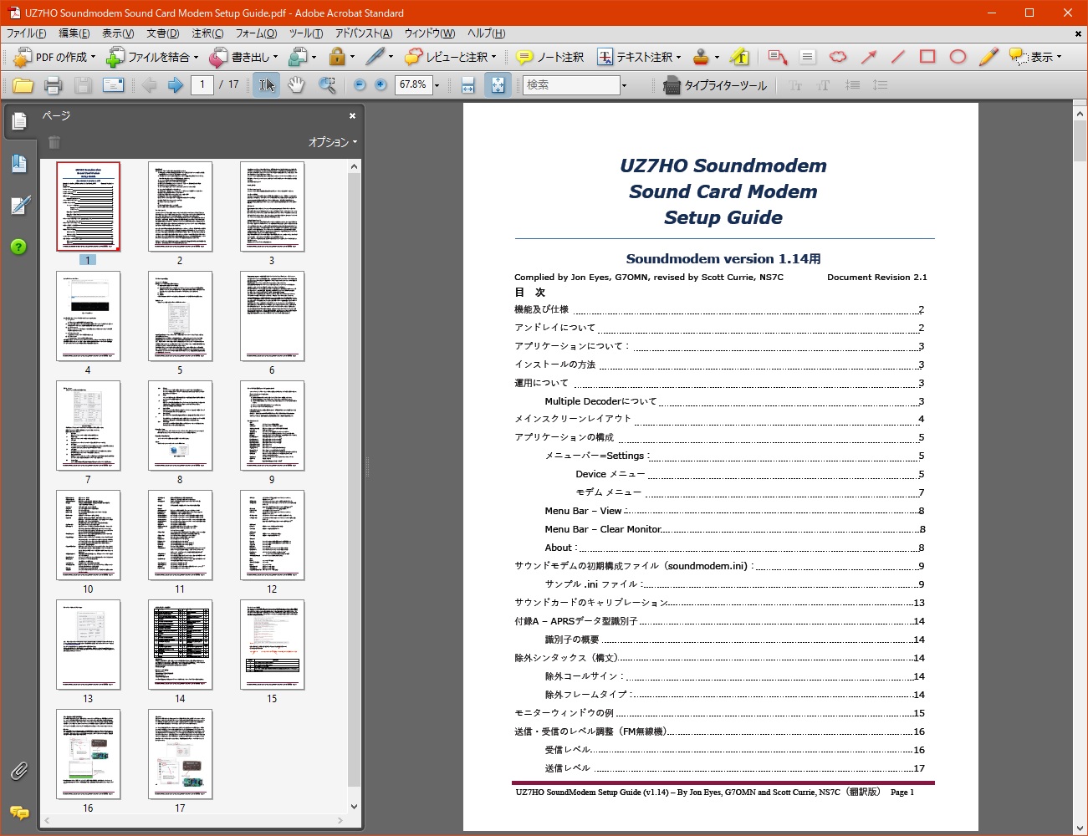Click the marquee zoom tool

pyautogui.click(x=327, y=85)
